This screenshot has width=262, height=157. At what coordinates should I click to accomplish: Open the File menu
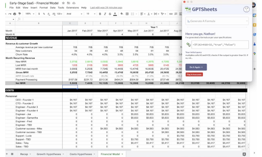(12, 8)
